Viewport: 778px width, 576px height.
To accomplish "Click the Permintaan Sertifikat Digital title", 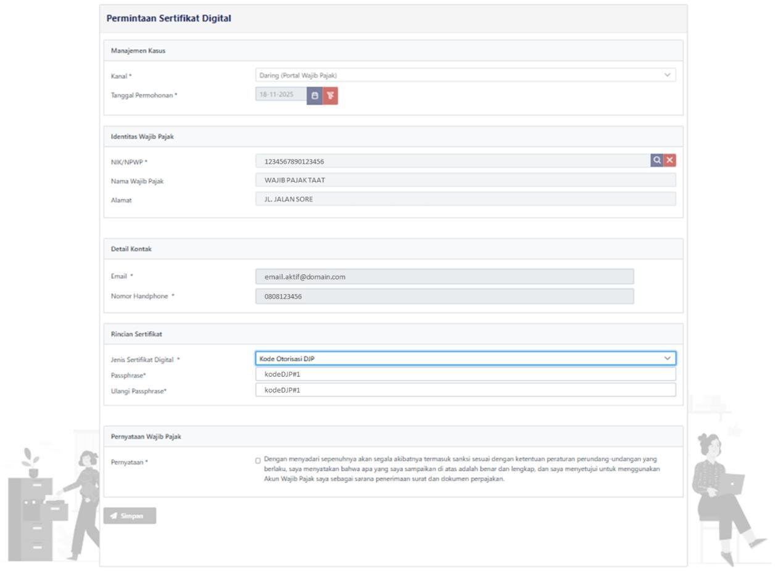I will coord(168,19).
